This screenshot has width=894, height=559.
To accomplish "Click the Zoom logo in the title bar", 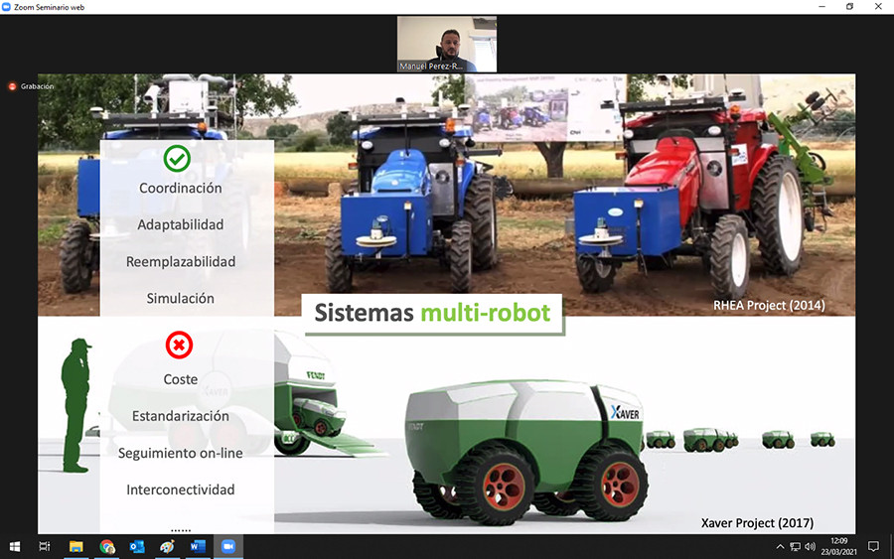I will (6, 7).
